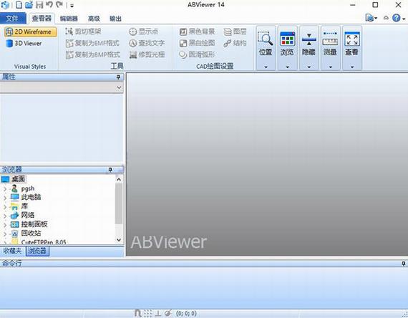
Task: Expand the 查看 dropdown arrow
Action: 352,67
